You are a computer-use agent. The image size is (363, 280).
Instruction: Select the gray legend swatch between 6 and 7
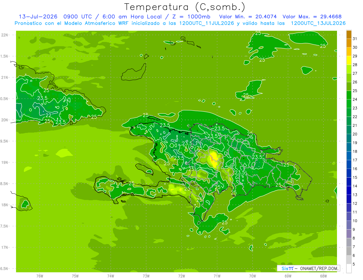[x=349, y=251]
